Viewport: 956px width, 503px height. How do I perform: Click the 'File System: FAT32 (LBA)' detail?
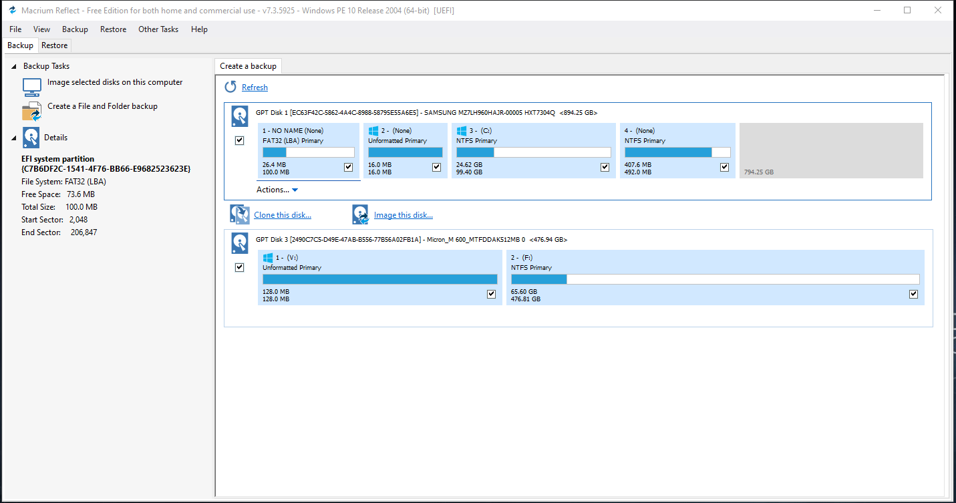63,181
